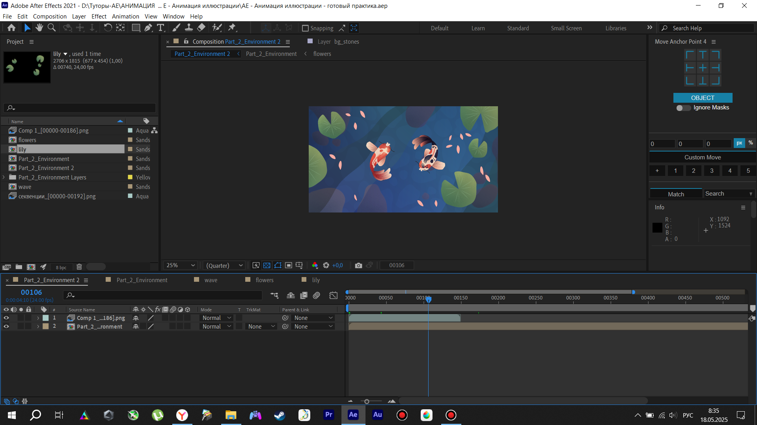Select the Roto Brush tool

pos(217,28)
